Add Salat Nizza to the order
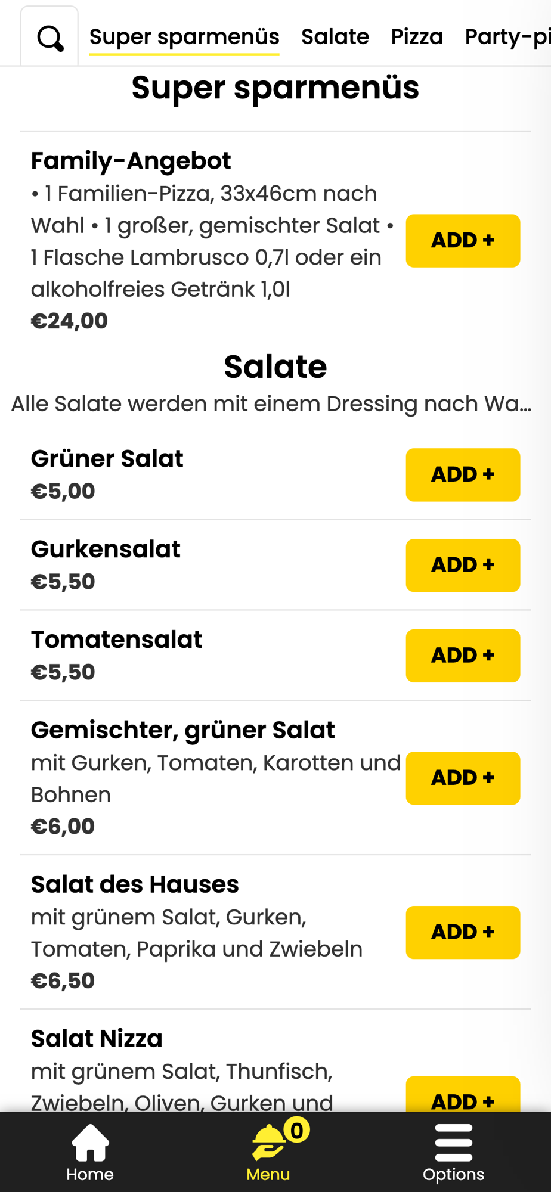The height and width of the screenshot is (1192, 551). point(463,1095)
